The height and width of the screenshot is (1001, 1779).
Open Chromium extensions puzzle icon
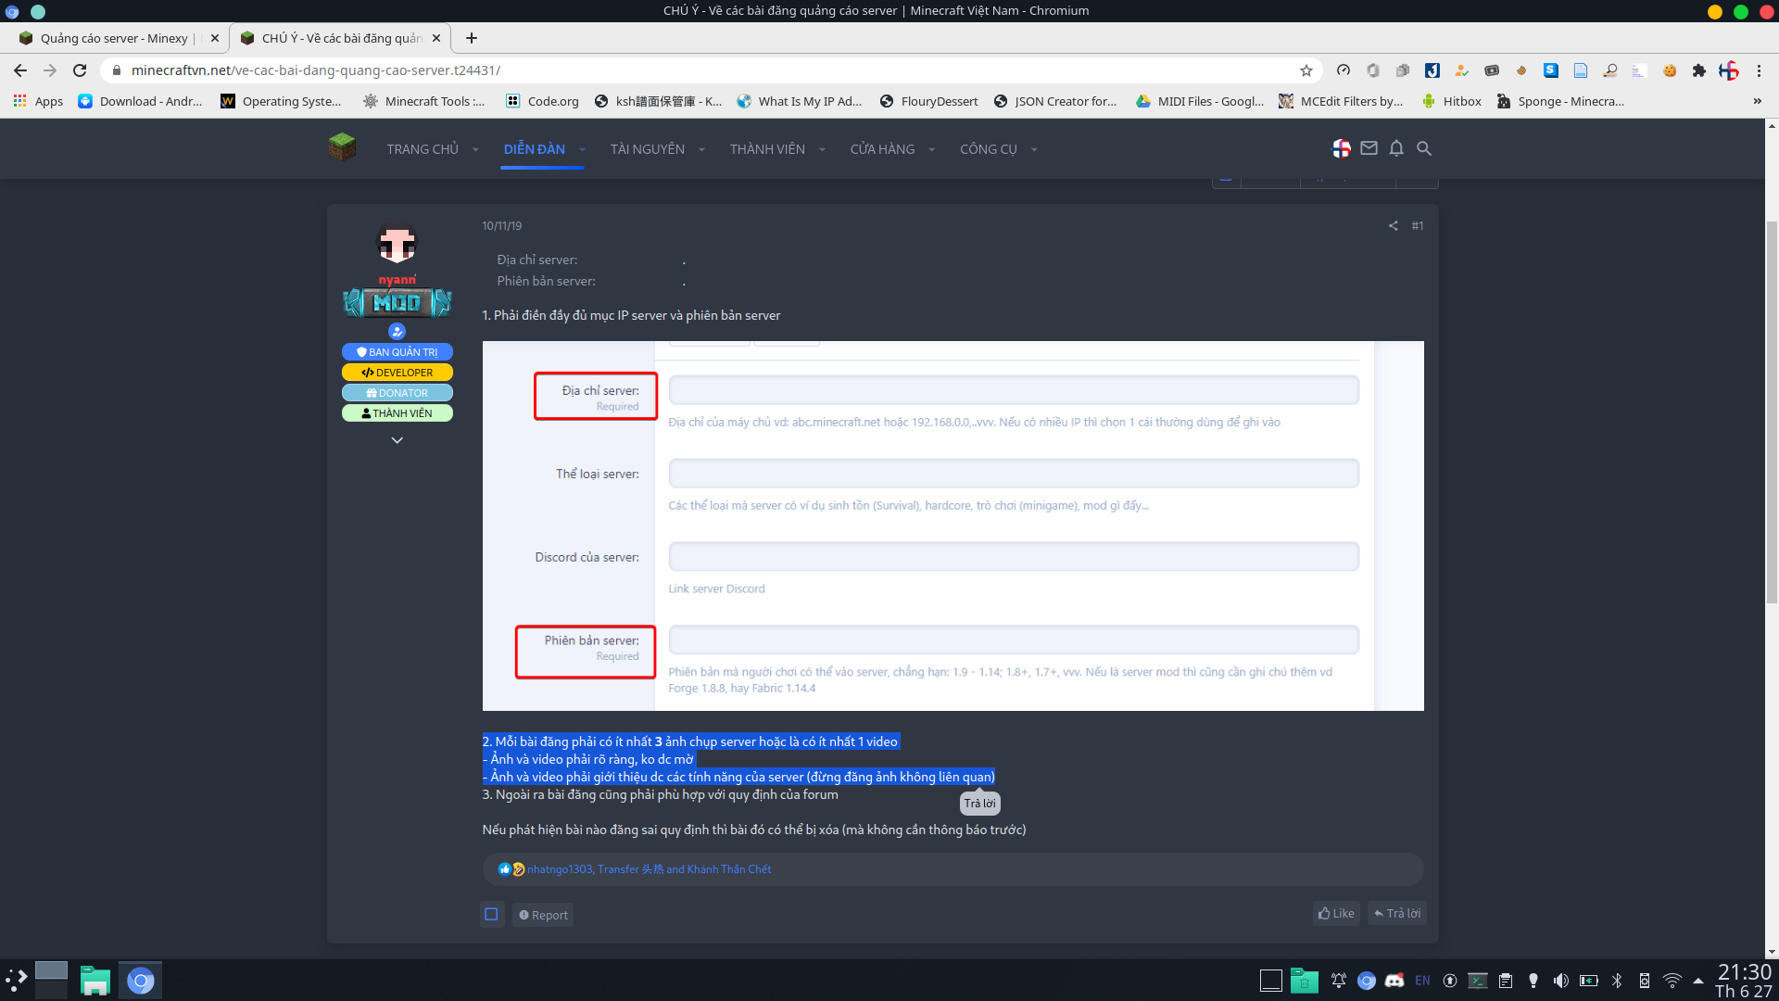coord(1698,70)
